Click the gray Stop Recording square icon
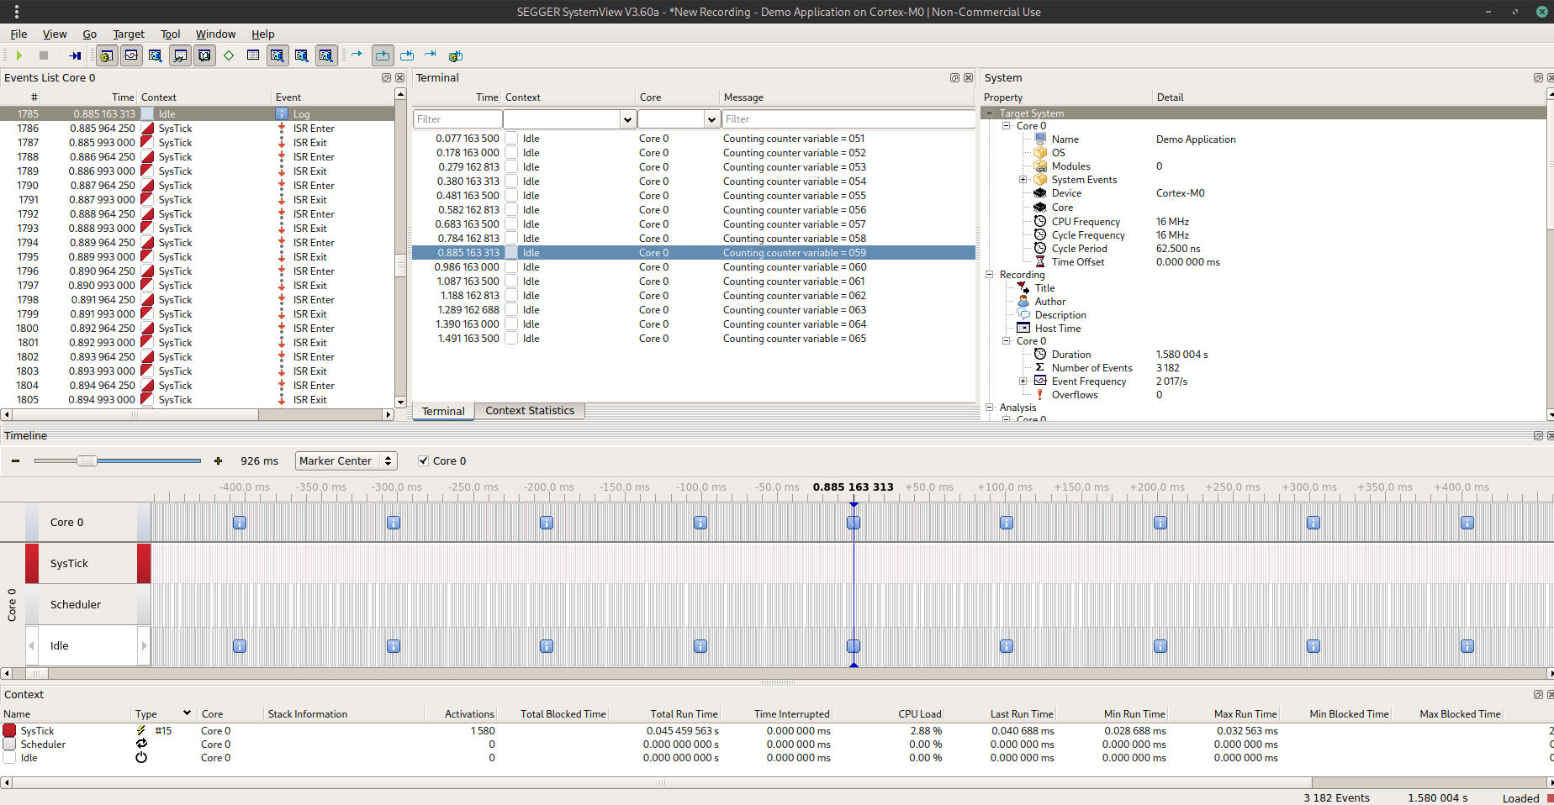1554x805 pixels. pyautogui.click(x=44, y=55)
